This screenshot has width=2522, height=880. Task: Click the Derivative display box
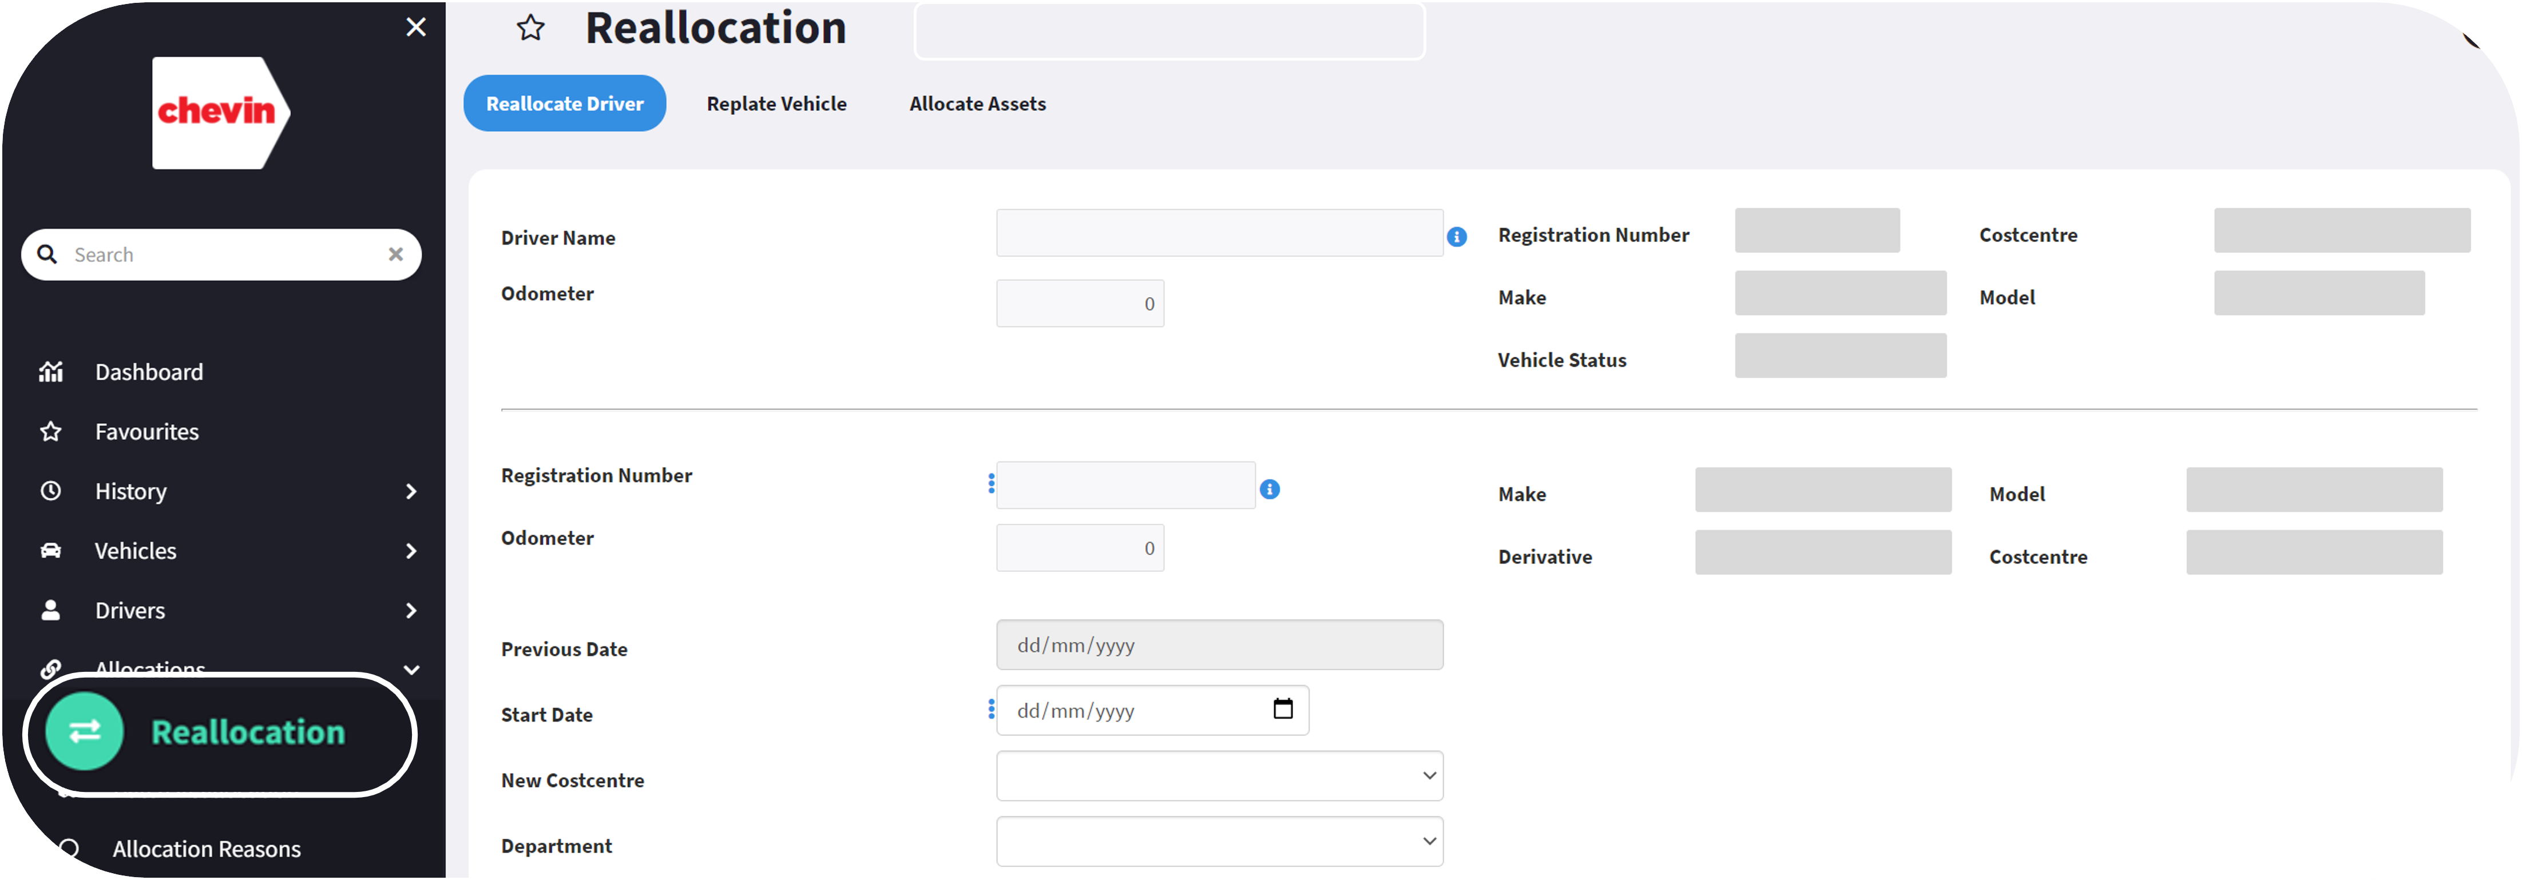coord(1823,552)
